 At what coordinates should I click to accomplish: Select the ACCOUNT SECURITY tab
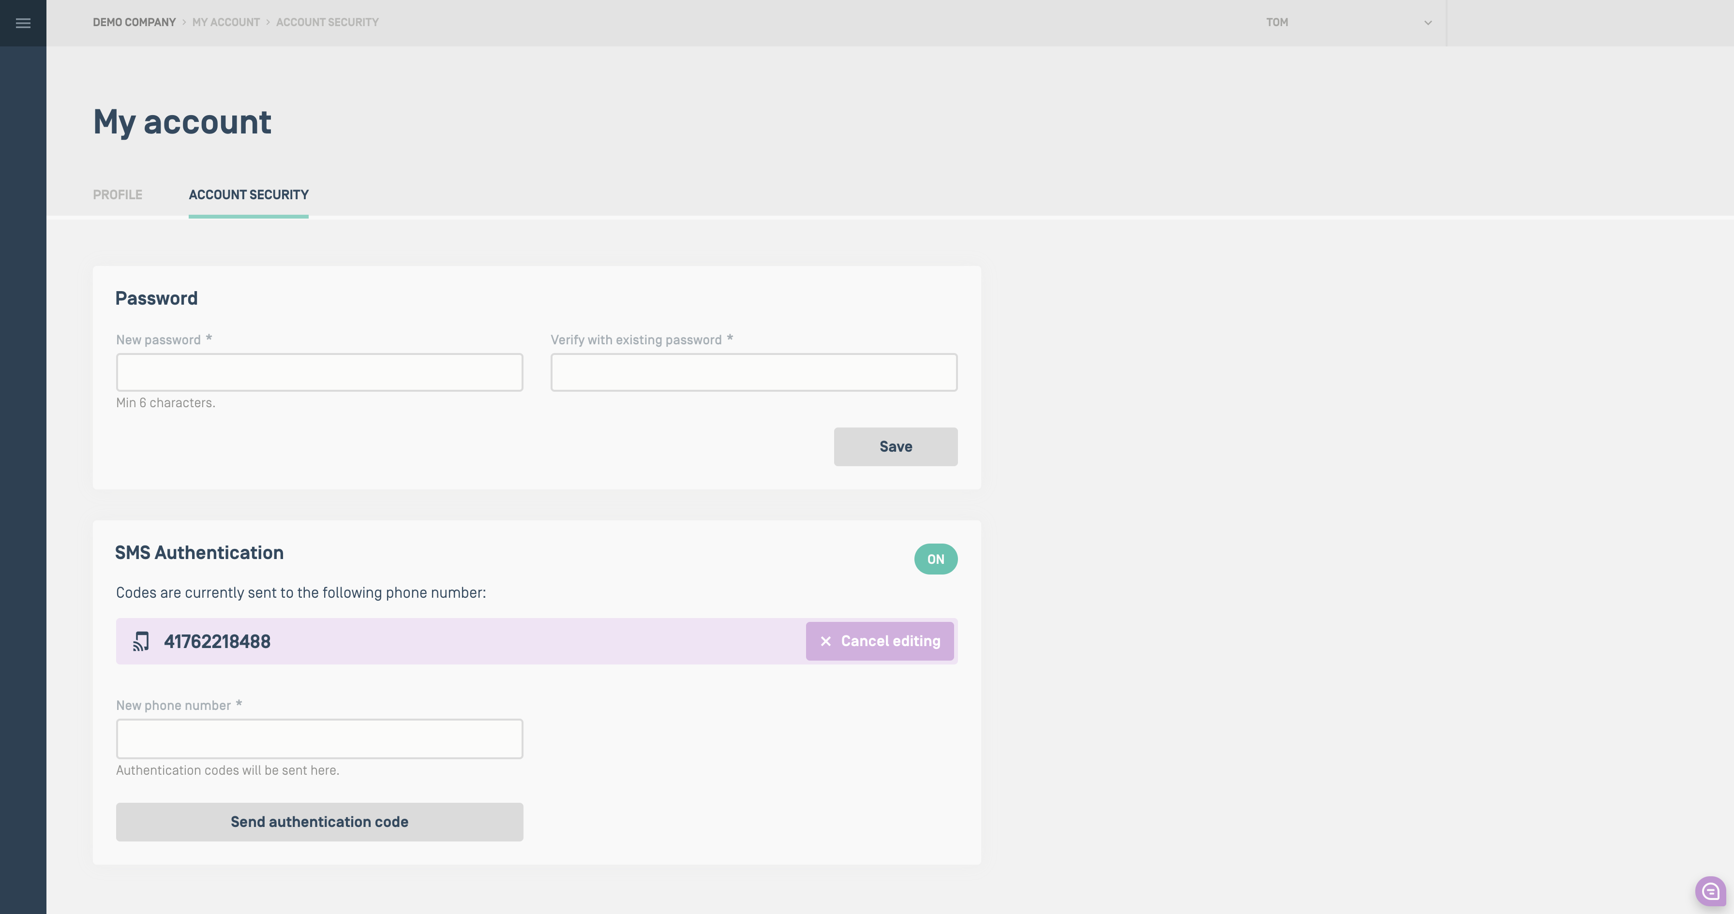click(248, 194)
